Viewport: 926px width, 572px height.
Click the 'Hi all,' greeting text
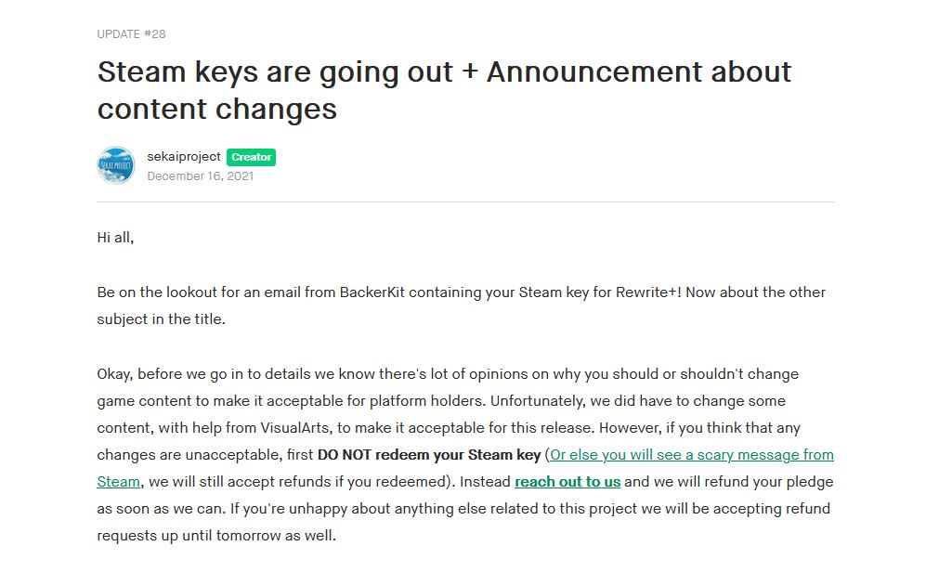pyautogui.click(x=116, y=238)
